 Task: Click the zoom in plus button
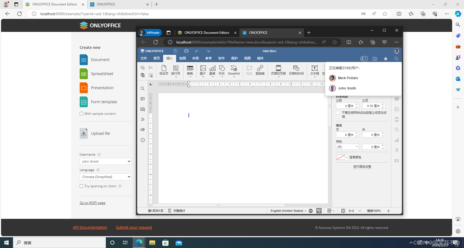[x=388, y=211]
